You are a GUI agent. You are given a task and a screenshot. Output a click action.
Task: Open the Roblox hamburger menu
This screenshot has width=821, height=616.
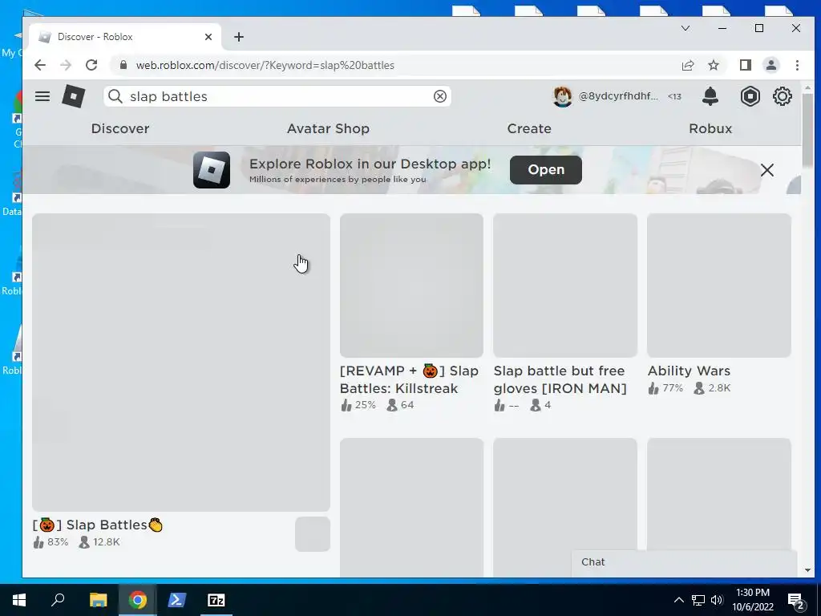42,96
